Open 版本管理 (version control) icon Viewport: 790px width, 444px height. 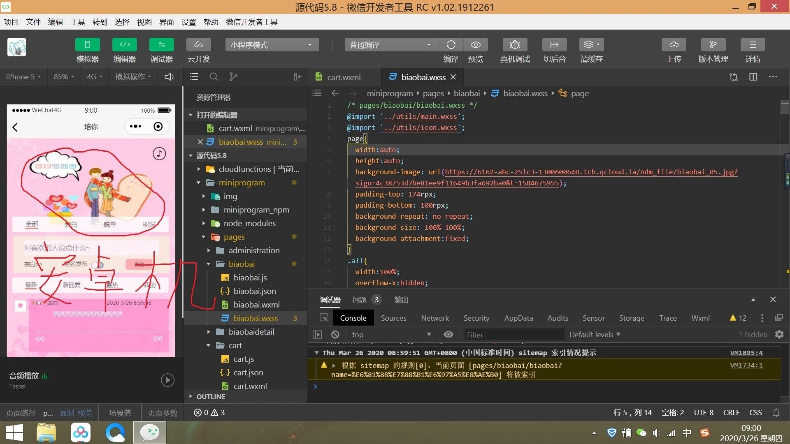click(713, 45)
